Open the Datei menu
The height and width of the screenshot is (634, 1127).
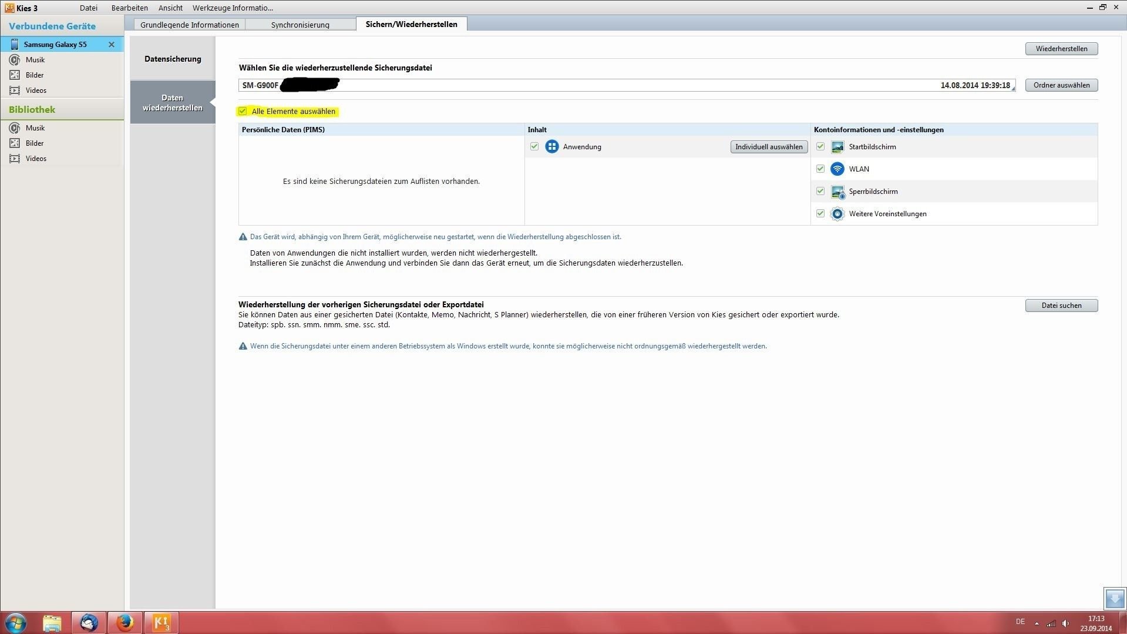89,8
